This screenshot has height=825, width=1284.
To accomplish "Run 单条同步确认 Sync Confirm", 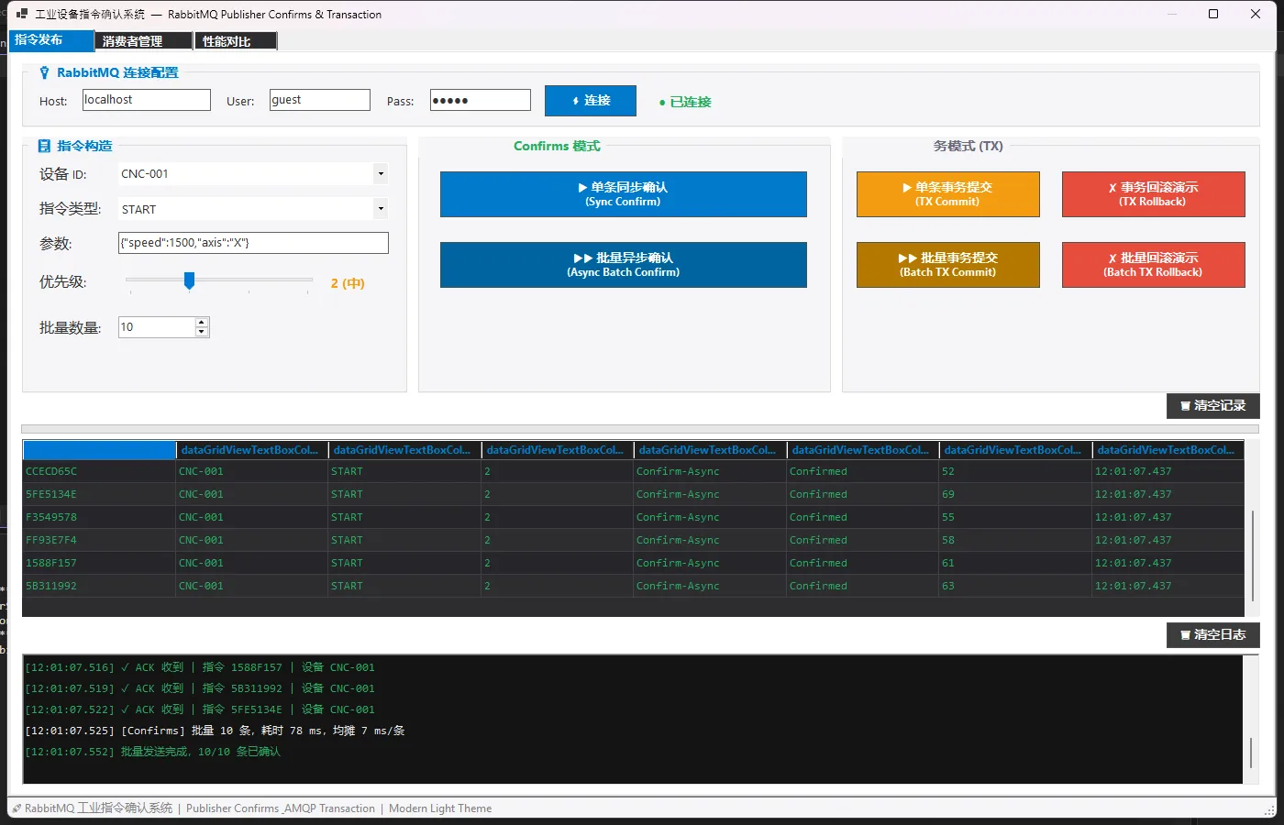I will point(623,194).
